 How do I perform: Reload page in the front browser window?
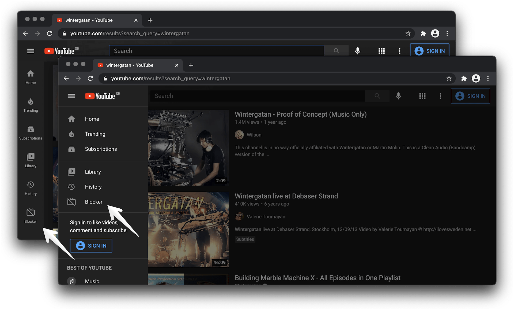pyautogui.click(x=90, y=78)
